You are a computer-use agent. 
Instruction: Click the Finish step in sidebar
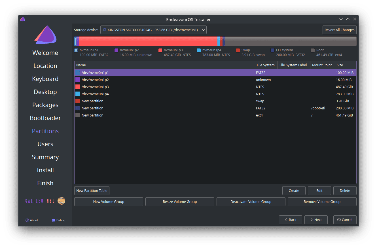[x=45, y=183]
